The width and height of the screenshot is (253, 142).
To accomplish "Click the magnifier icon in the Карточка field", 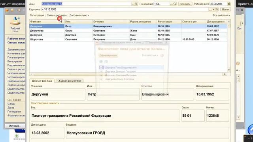I will [x=217, y=9].
